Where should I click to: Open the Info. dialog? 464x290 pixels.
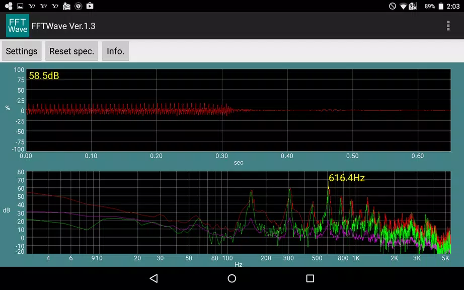(115, 51)
